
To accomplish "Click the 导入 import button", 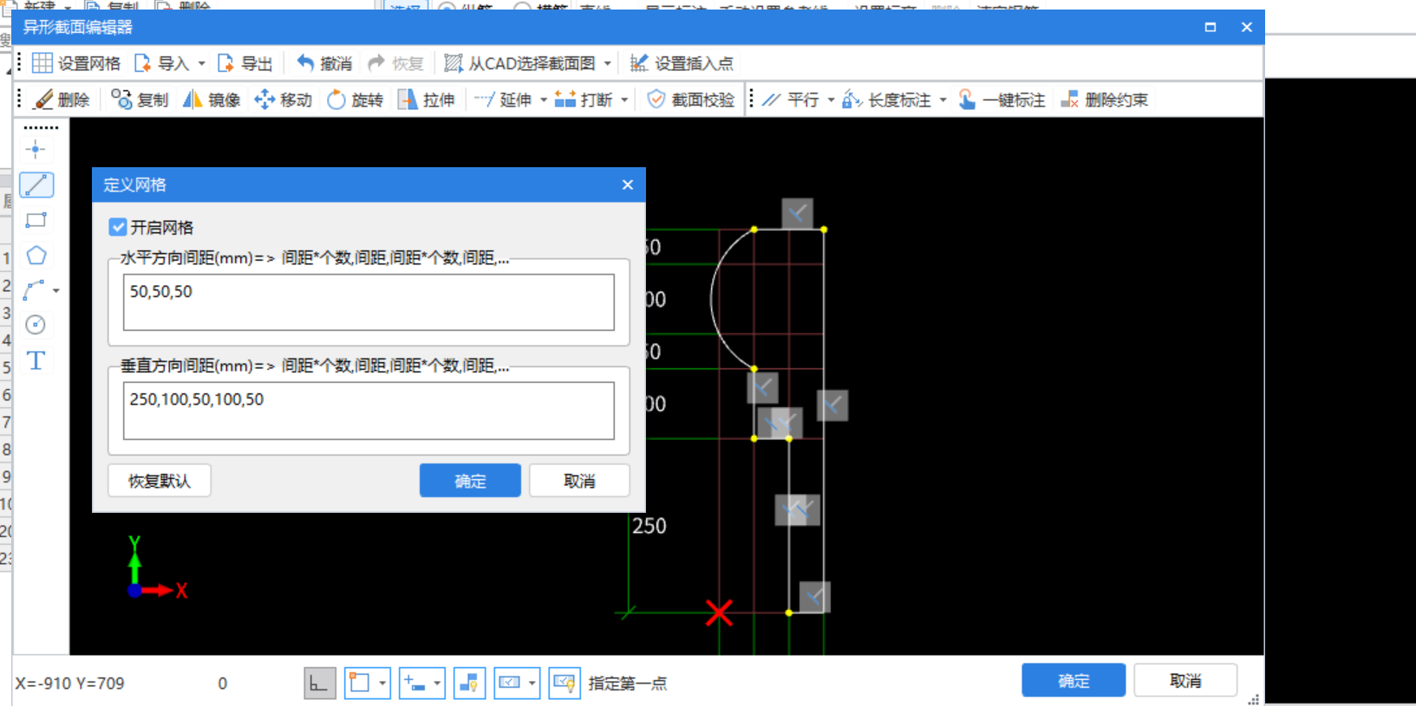I will click(x=162, y=63).
